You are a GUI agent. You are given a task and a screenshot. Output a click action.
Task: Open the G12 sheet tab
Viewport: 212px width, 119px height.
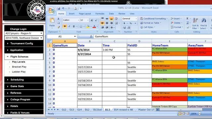[64, 110]
